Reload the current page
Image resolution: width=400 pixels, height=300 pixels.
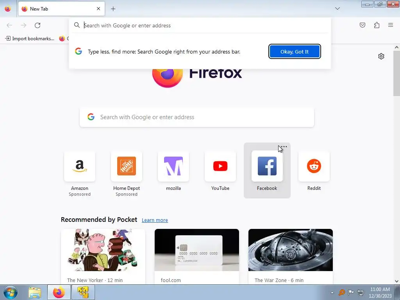point(37,25)
